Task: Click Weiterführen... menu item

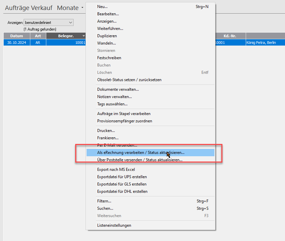Action: [150, 29]
